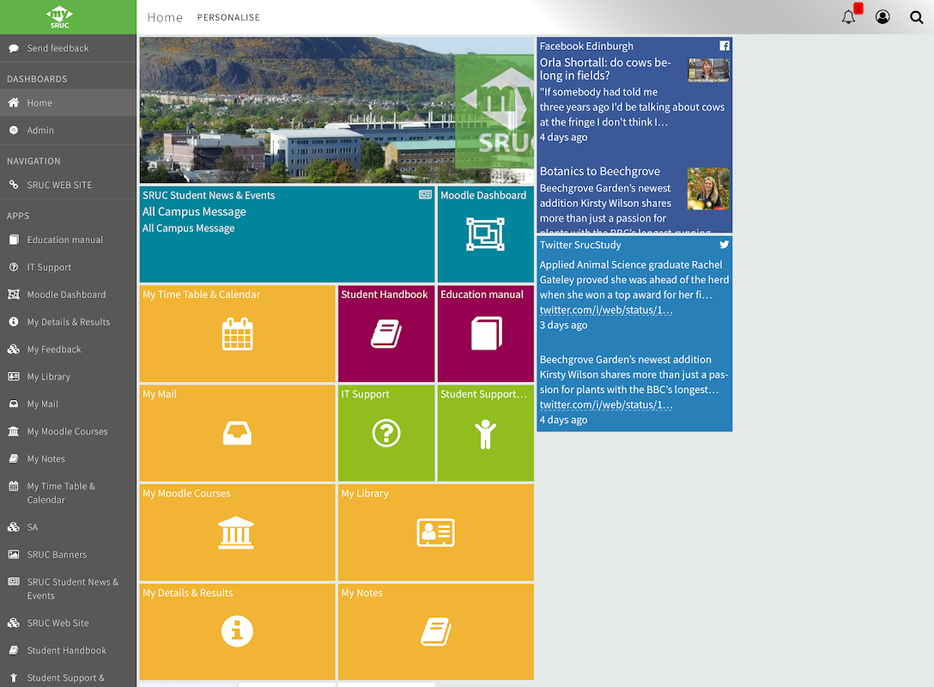Open My Moodle Courses in sidebar
This screenshot has width=934, height=687.
pyautogui.click(x=68, y=431)
